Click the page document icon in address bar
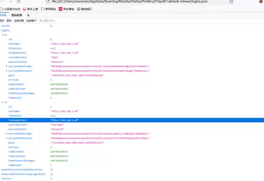This screenshot has height=181, width=264. [x=48, y=1]
